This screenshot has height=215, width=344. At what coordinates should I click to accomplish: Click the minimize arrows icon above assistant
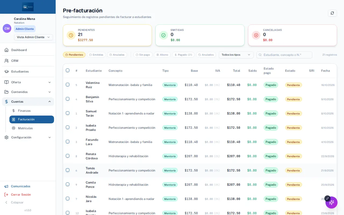pos(327,198)
